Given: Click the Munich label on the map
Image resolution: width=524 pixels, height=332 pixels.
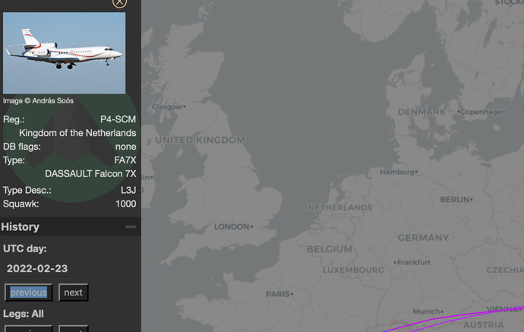Looking at the screenshot, I should [x=428, y=311].
